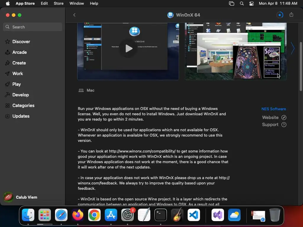
Task: Open the cloud weather app in Dock
Action: click(x=234, y=215)
